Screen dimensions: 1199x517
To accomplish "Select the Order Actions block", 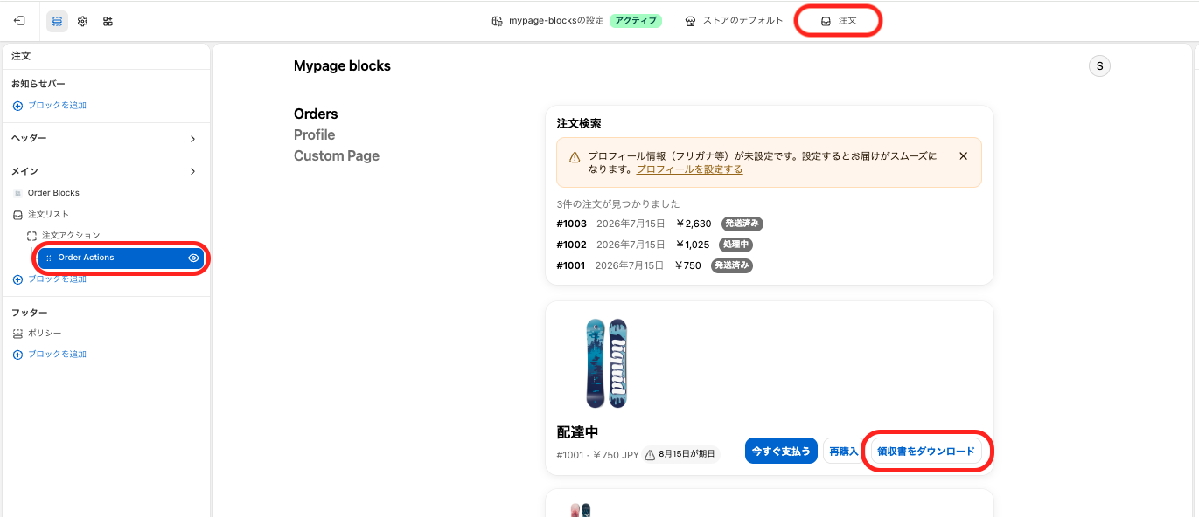I will tap(121, 258).
